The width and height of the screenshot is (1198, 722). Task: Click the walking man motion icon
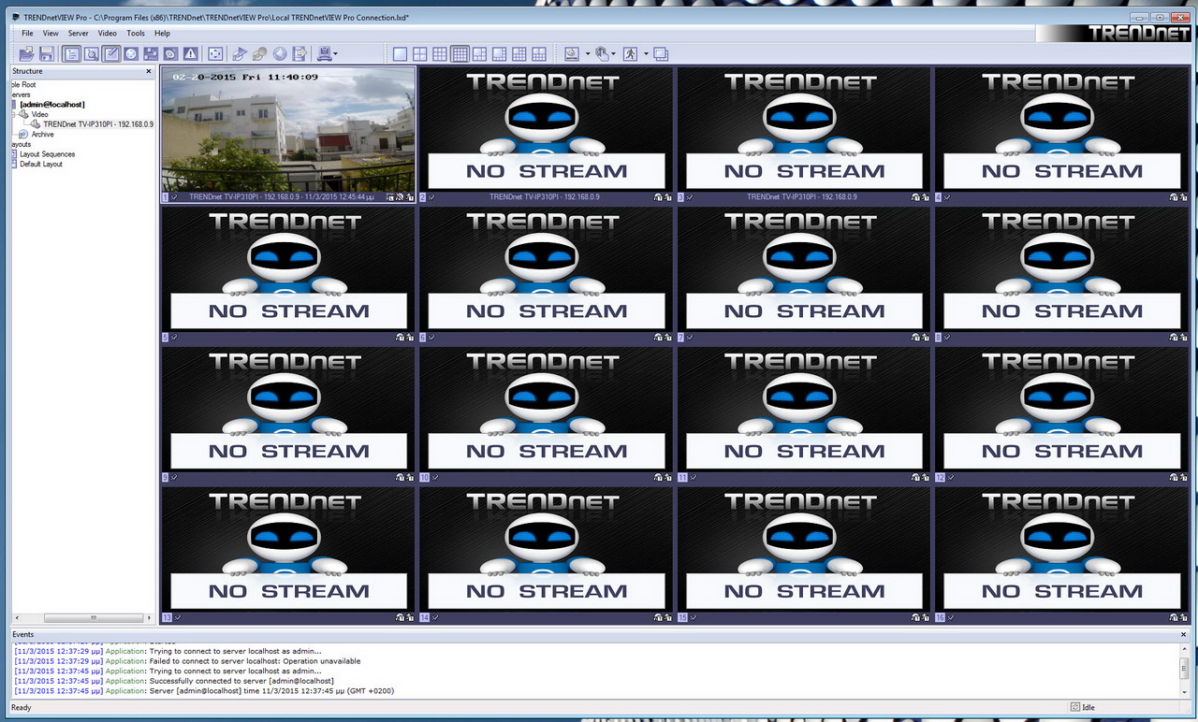(631, 54)
